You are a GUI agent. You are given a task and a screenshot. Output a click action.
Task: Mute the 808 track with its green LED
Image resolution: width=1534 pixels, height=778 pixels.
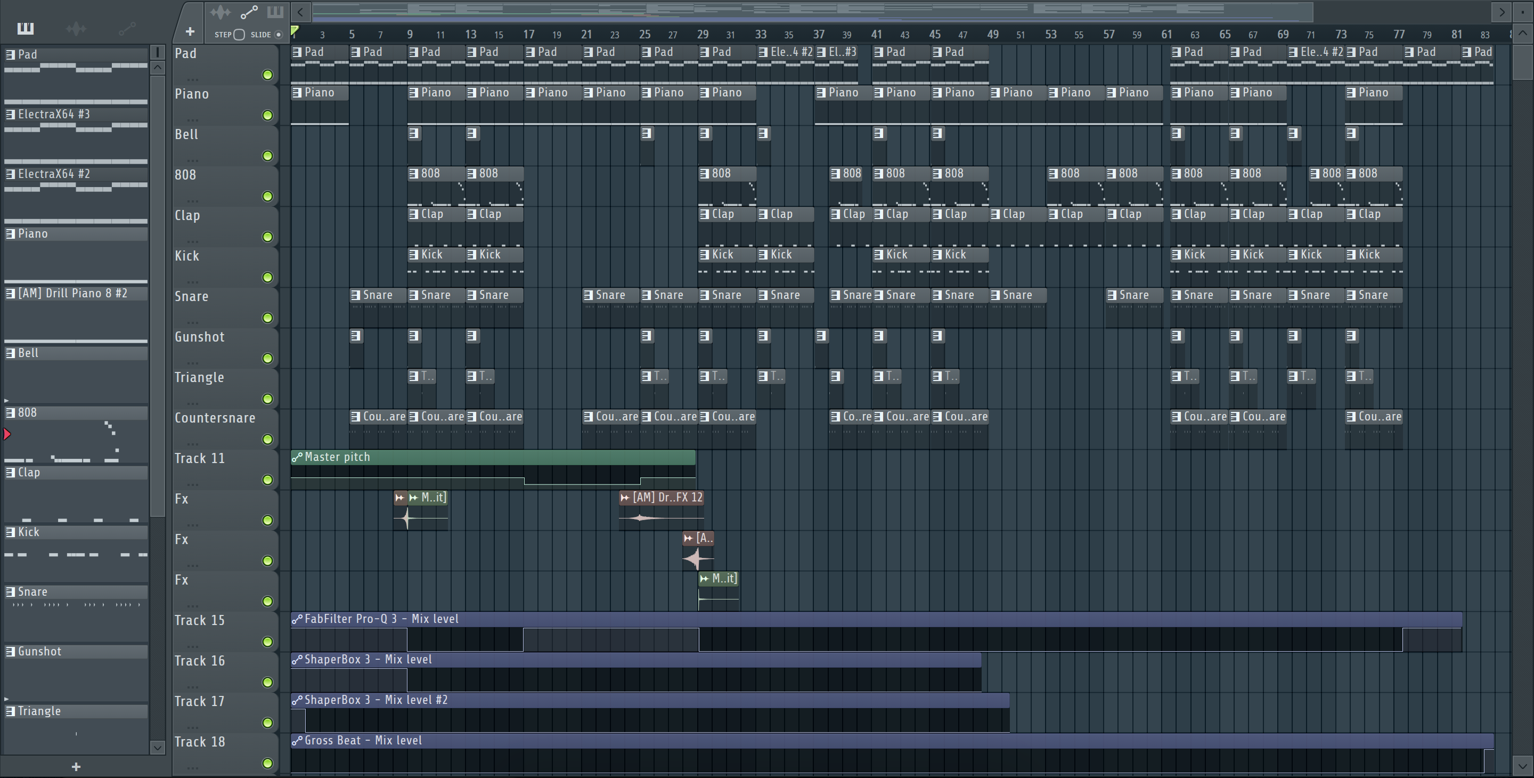[x=268, y=197]
